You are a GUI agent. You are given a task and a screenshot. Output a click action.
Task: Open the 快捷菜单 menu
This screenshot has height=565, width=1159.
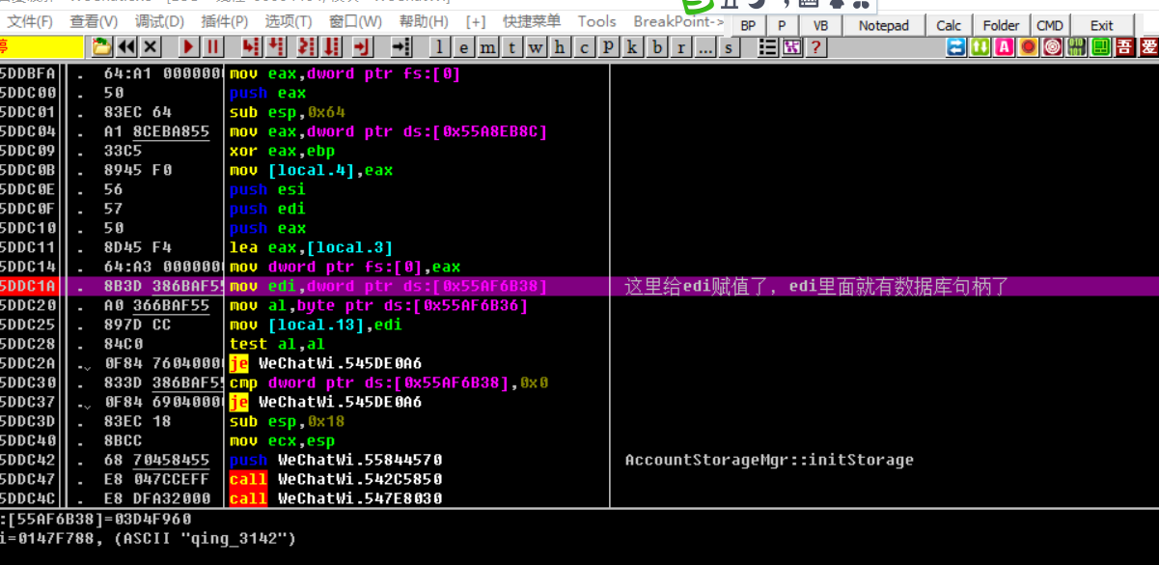coord(532,21)
